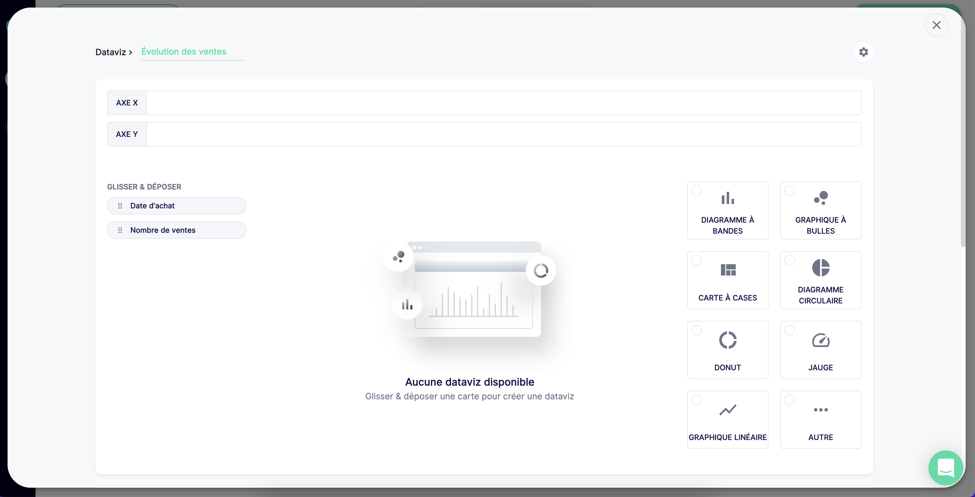Click the bar chart icon in Diagramme à bandes
This screenshot has width=975, height=497.
click(727, 198)
